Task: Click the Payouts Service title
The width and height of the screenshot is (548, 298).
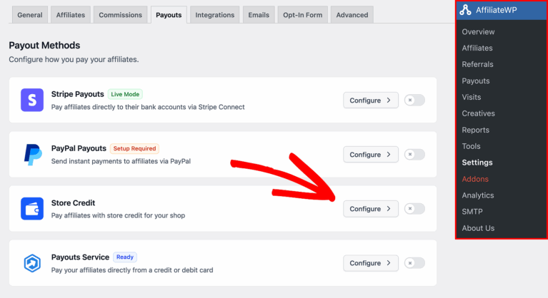Action: pyautogui.click(x=80, y=257)
